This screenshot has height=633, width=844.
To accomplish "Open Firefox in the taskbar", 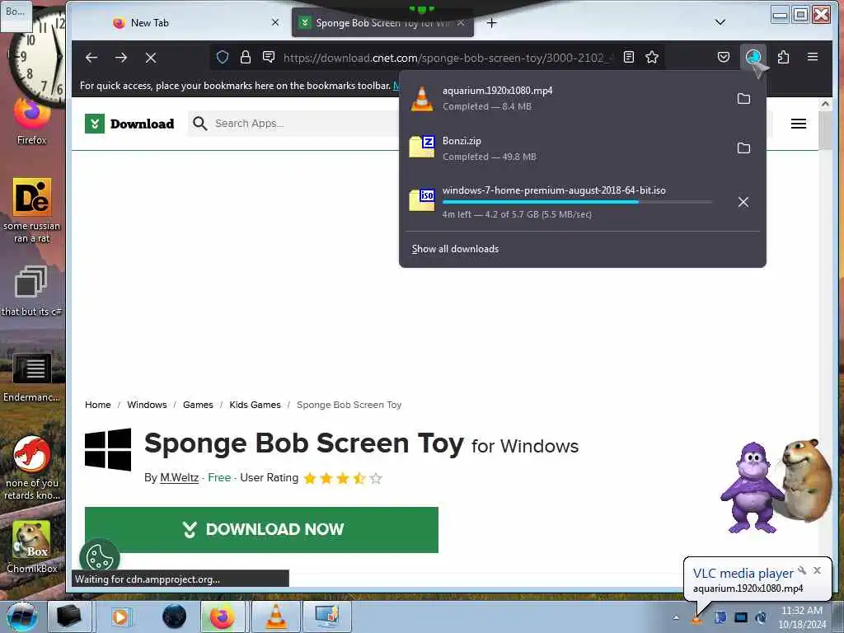I will tap(223, 617).
